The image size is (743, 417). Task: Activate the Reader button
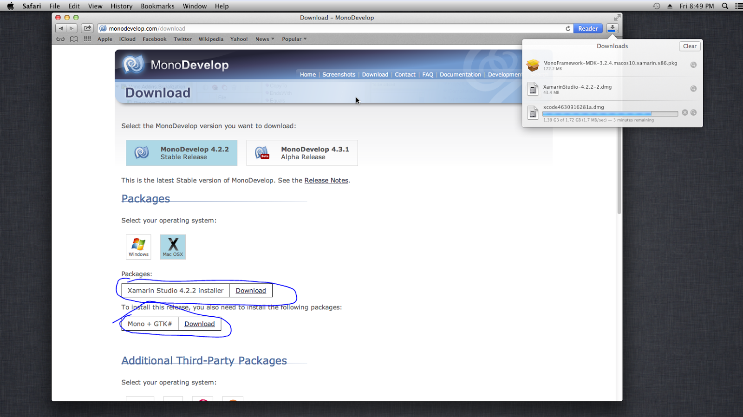588,28
